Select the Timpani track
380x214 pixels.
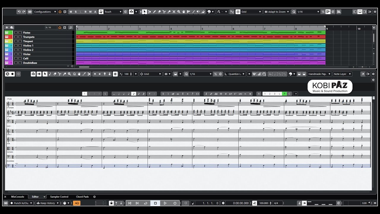click(28, 41)
